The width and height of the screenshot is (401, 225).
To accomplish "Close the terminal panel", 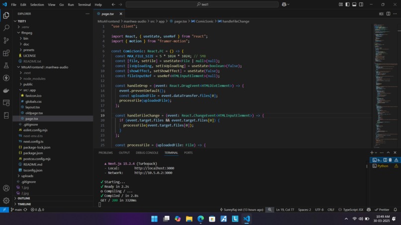I will click(395, 152).
